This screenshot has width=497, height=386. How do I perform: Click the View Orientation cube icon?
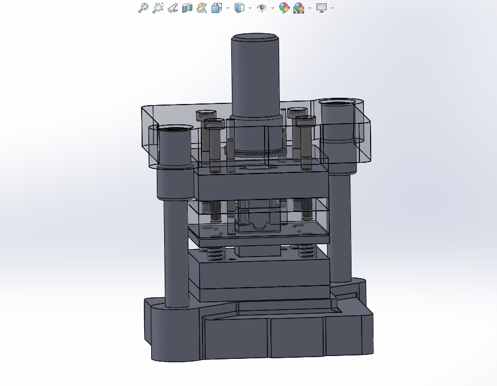[217, 8]
